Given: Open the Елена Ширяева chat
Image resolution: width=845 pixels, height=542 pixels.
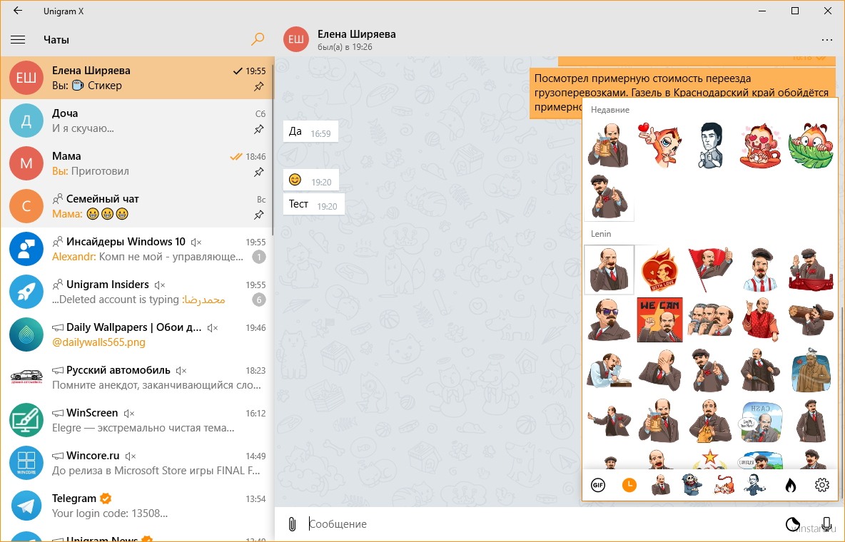Looking at the screenshot, I should (x=138, y=78).
